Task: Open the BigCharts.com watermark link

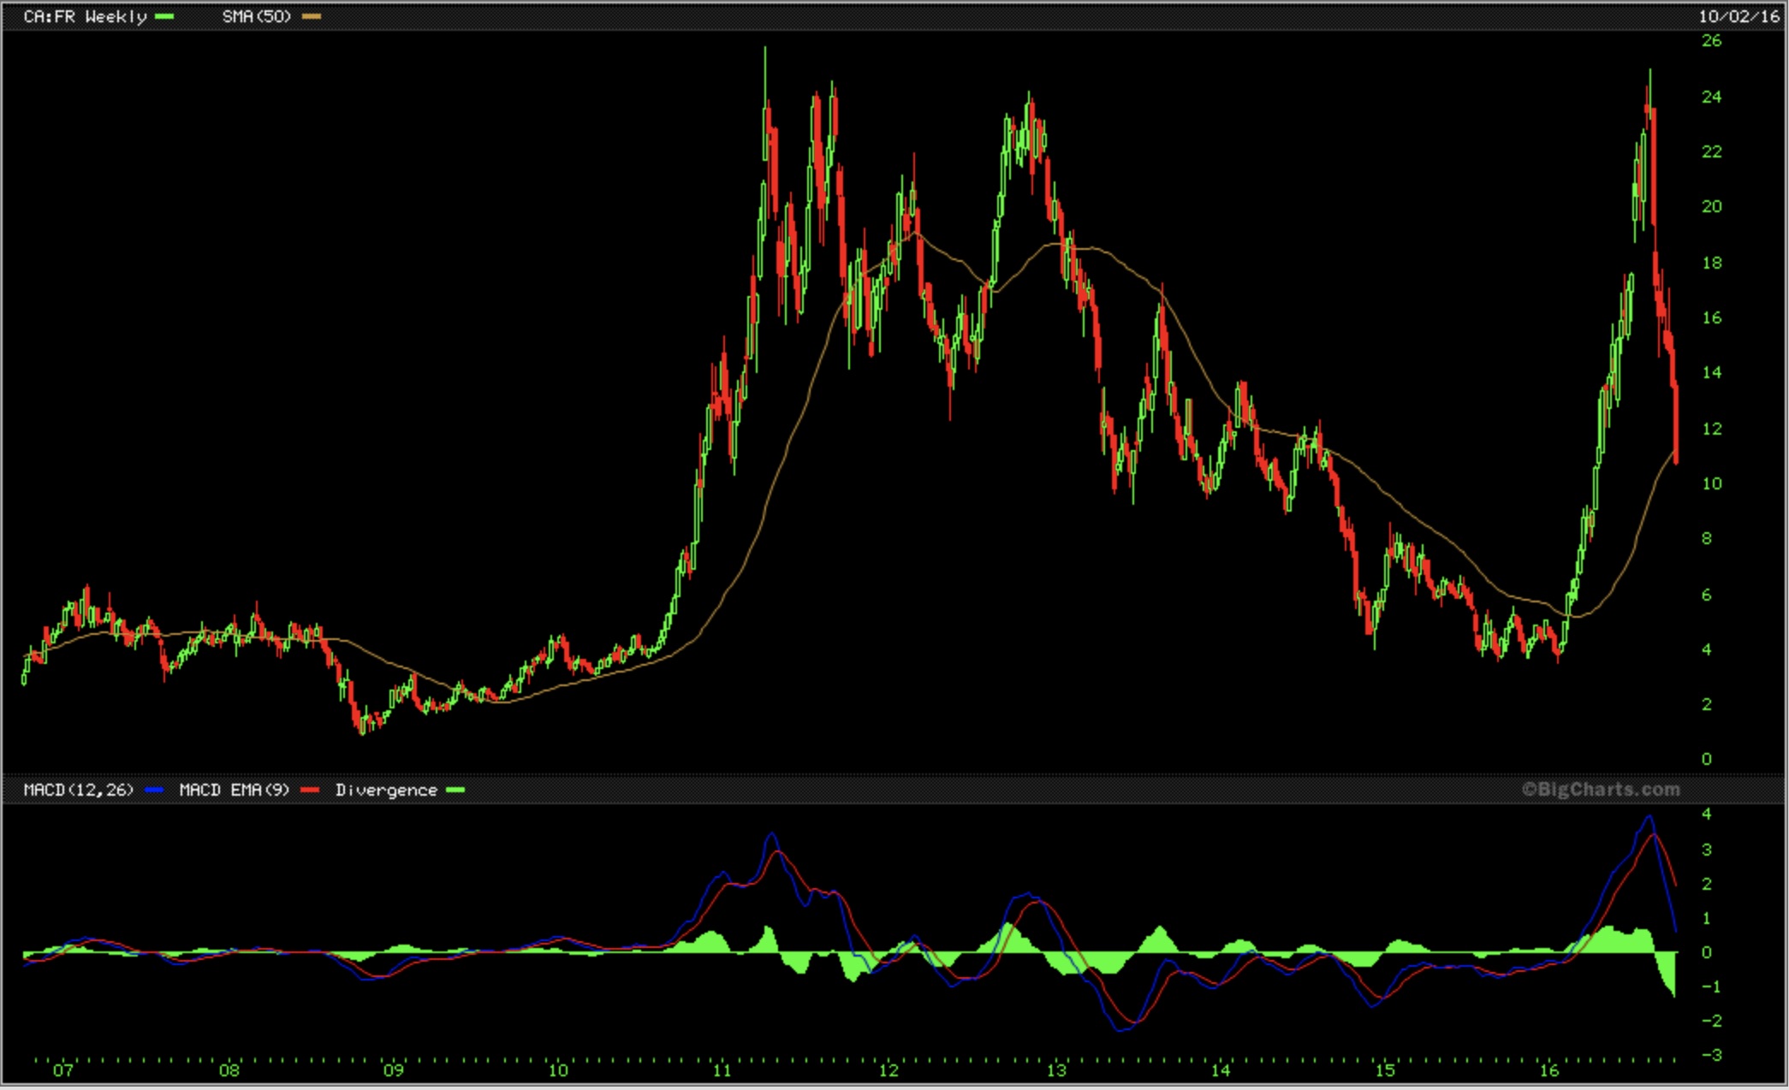Action: pos(1600,789)
